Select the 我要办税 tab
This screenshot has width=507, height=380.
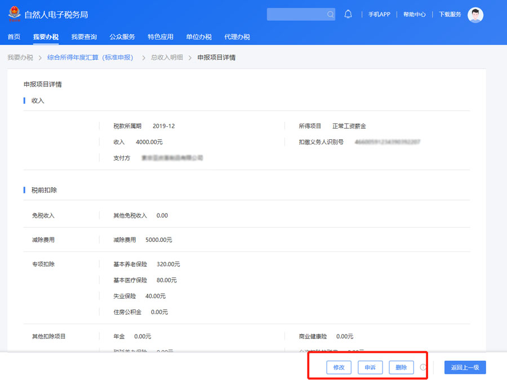click(46, 37)
